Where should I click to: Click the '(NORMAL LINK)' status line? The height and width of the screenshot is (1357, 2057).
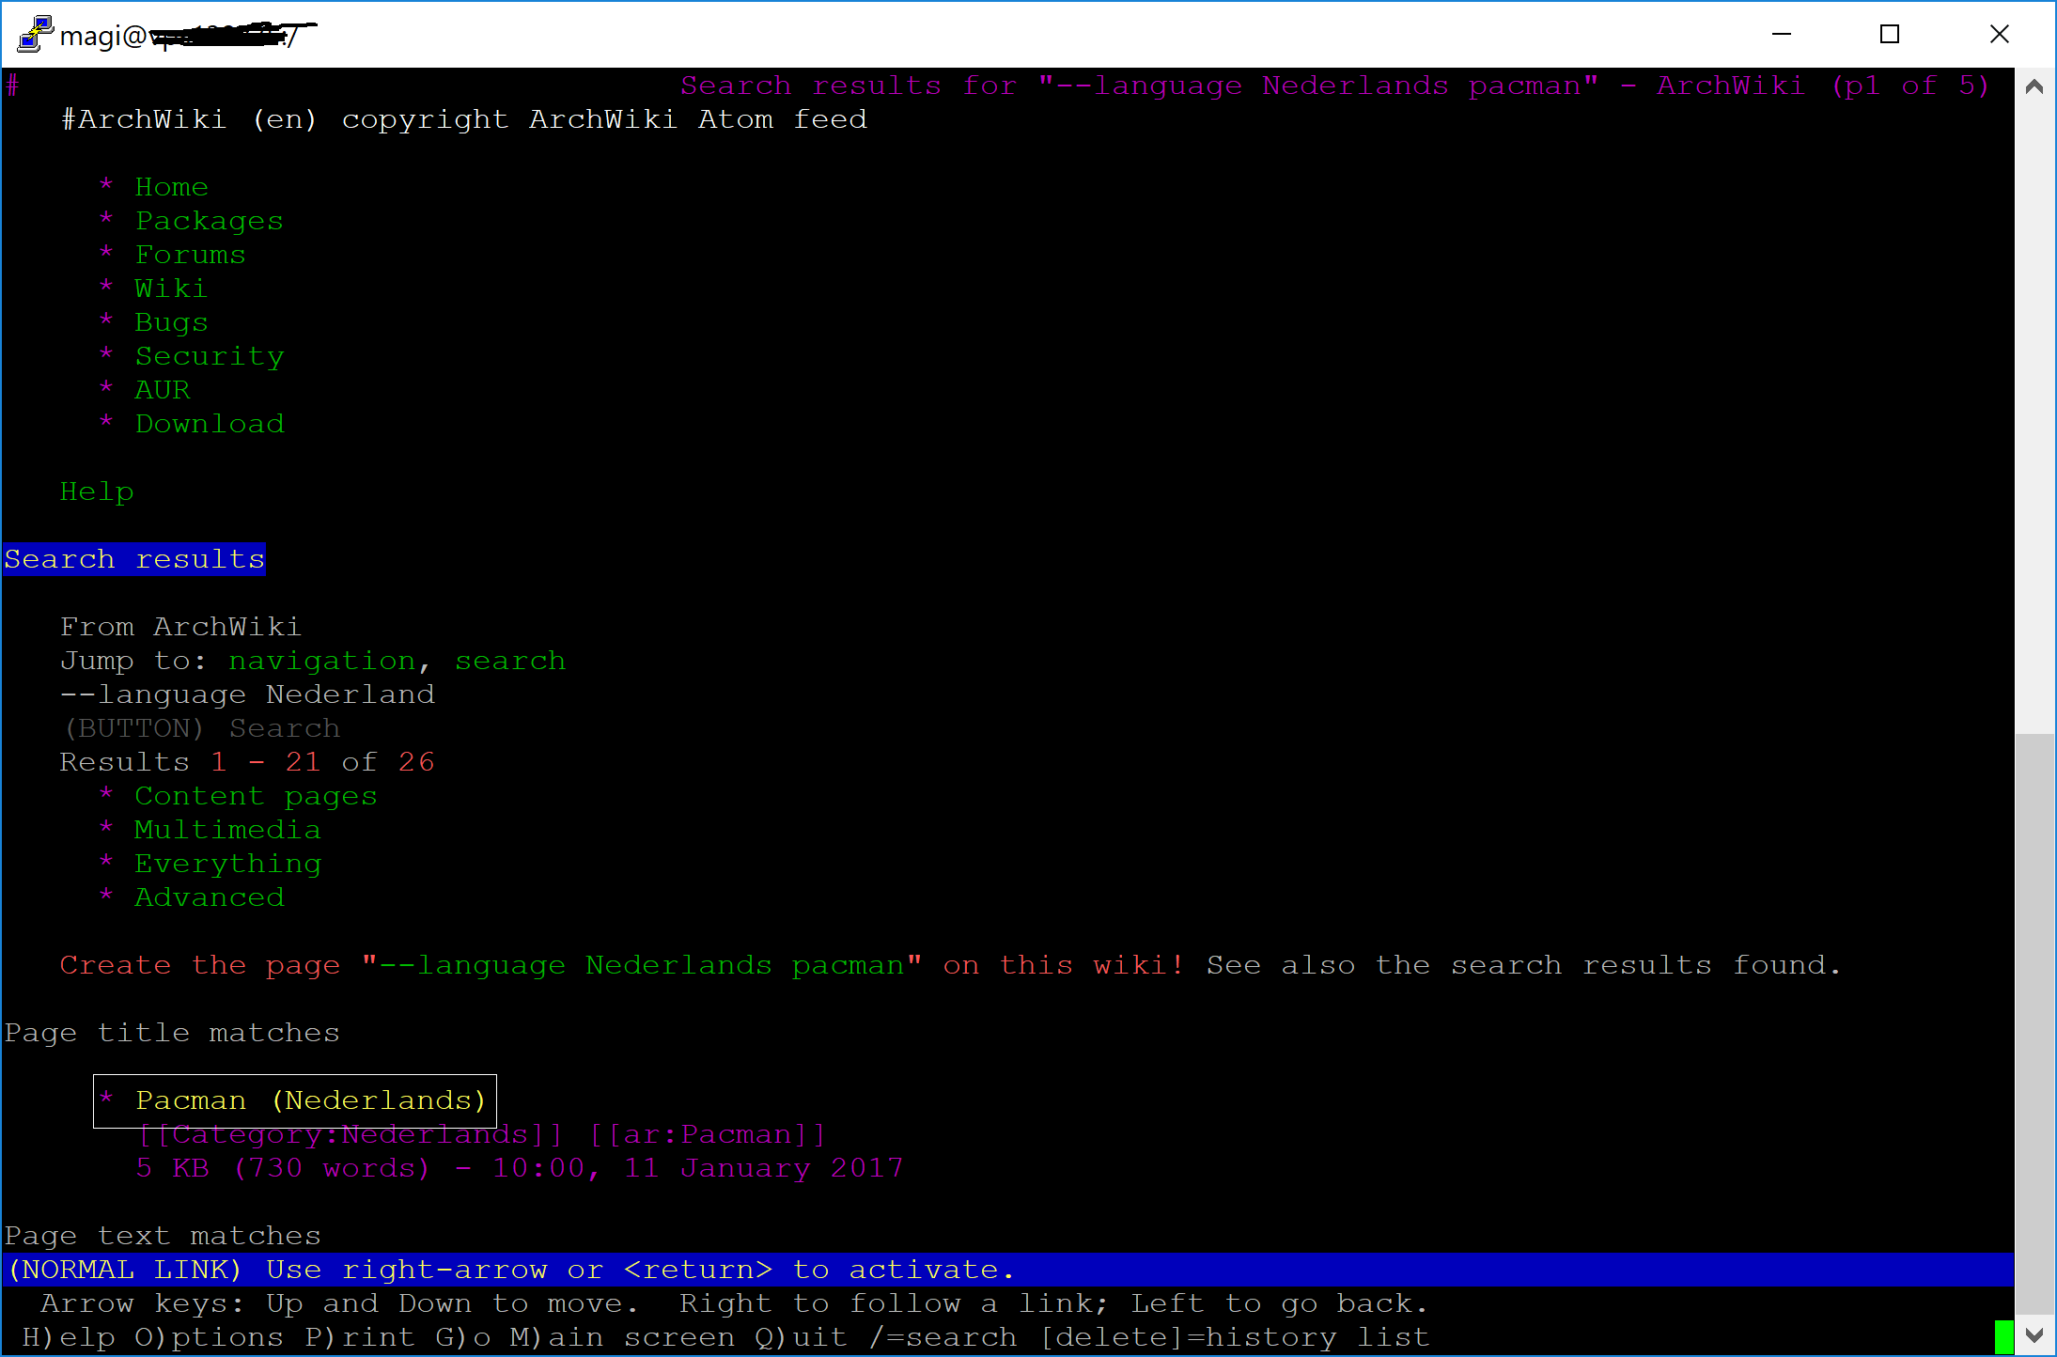(x=1009, y=1270)
